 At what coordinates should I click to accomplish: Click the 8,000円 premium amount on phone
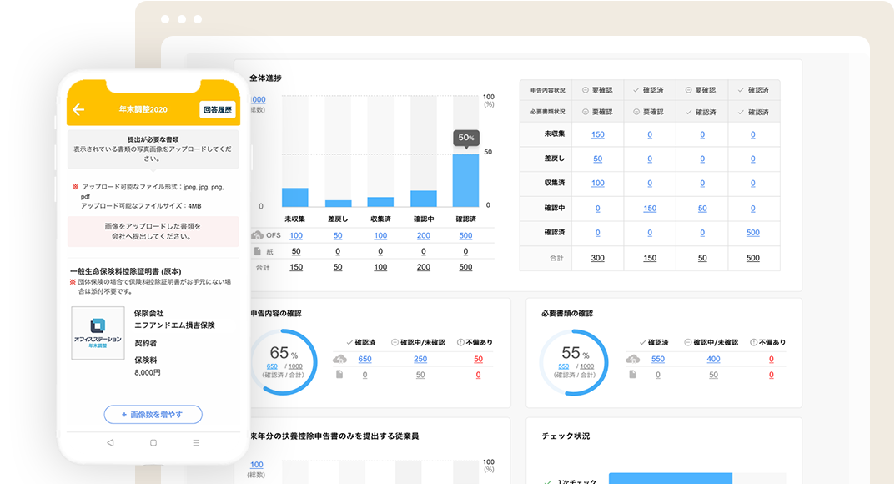(x=148, y=372)
